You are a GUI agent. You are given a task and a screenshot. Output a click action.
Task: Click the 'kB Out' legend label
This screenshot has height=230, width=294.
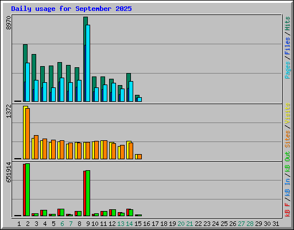287,162
